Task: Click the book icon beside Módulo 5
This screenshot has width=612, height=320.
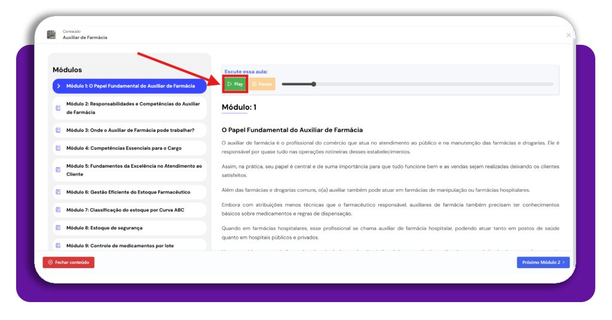Action: (x=58, y=170)
